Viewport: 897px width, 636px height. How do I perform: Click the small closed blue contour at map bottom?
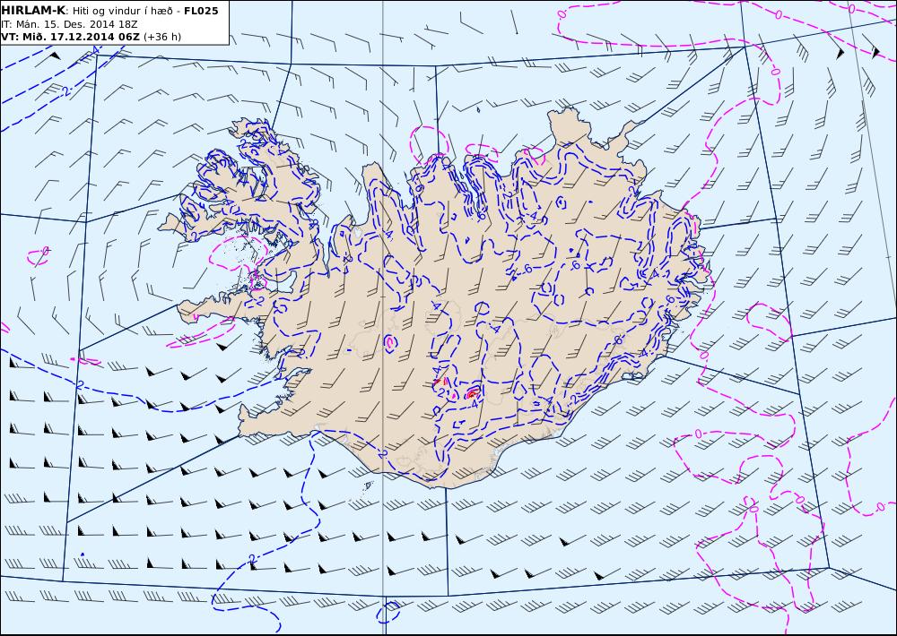click(388, 612)
